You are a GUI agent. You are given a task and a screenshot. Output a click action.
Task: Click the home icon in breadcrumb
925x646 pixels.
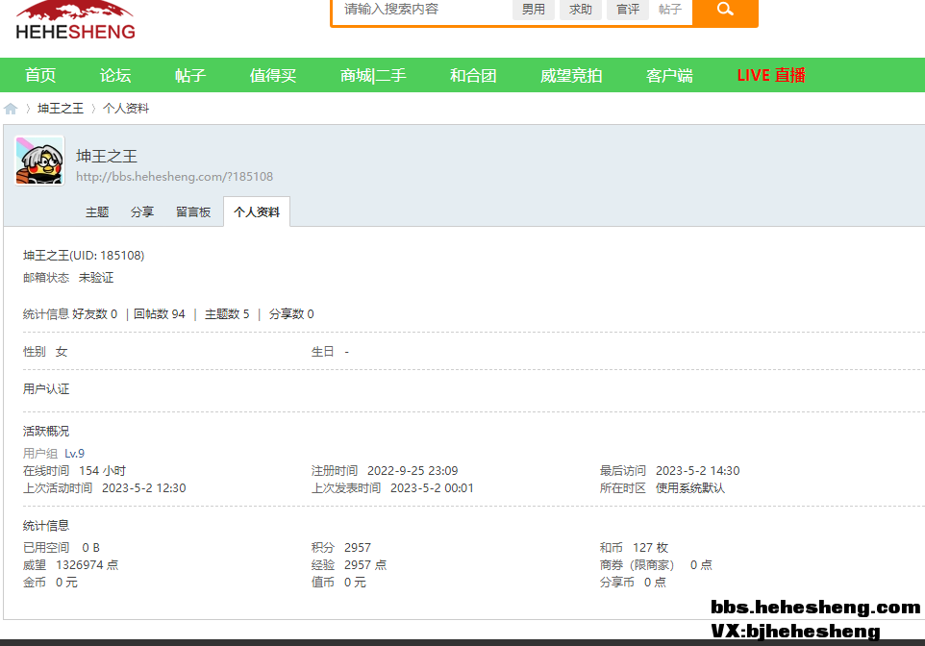11,109
